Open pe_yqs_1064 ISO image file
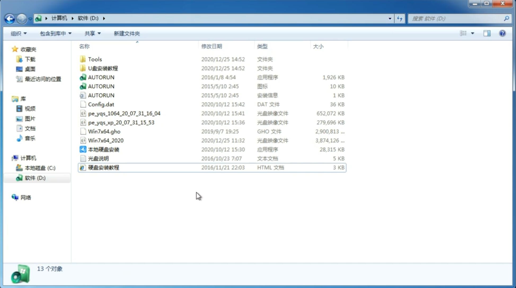516x288 pixels. click(x=124, y=113)
